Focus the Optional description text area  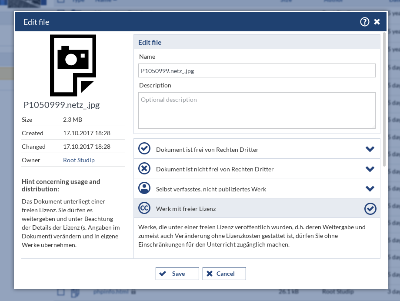pos(257,110)
